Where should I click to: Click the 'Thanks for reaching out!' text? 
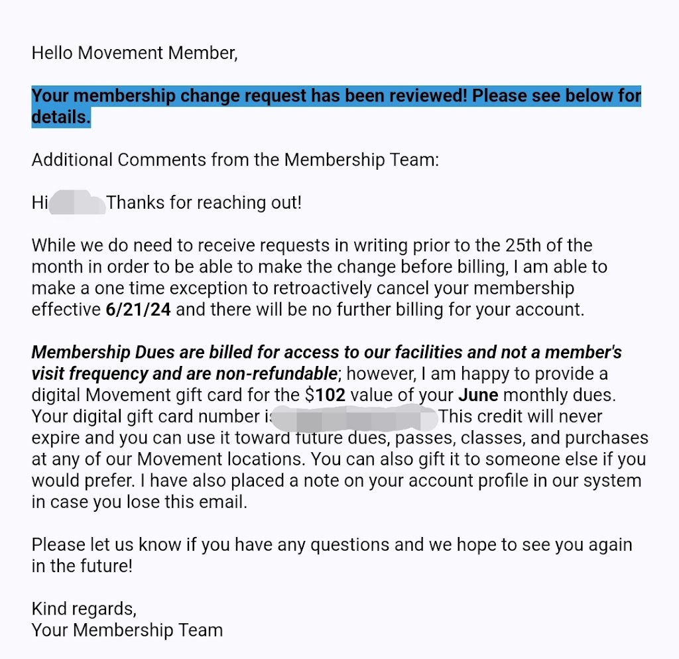click(x=204, y=203)
